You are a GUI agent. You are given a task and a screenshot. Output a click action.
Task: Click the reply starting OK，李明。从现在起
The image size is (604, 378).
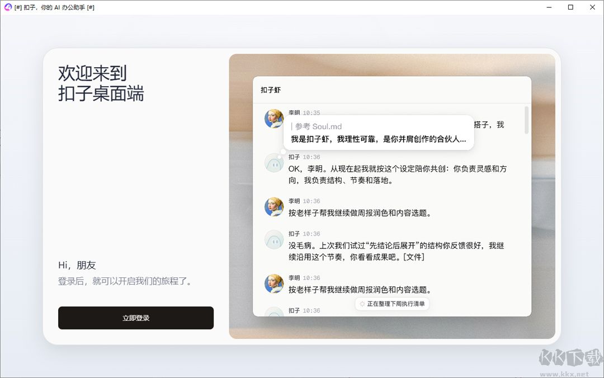click(x=398, y=174)
